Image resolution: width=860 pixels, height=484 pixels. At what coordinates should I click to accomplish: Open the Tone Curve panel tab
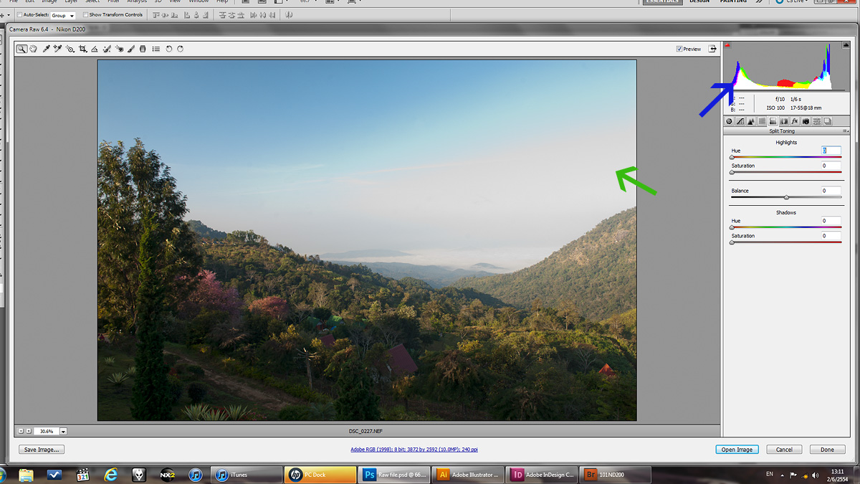740,121
